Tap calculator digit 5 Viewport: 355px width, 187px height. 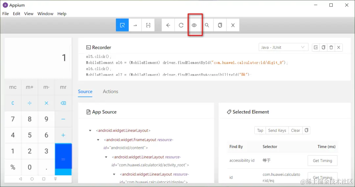tap(30, 135)
